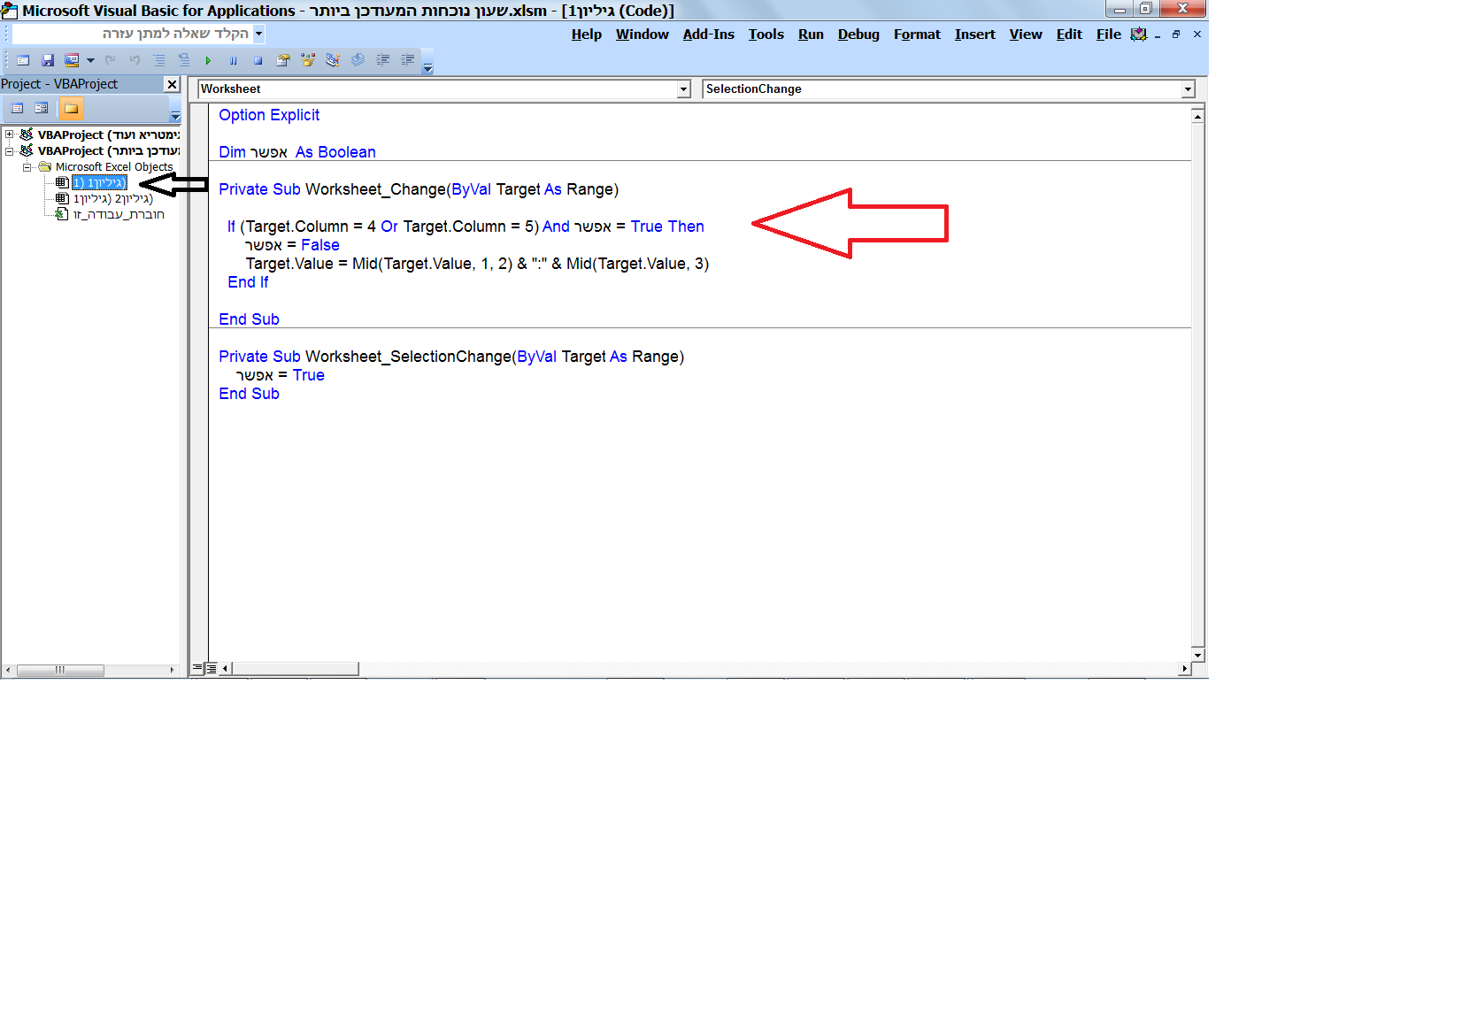Click the code pane scroll right arrow
Screen dimensions: 1462x1014
(1185, 669)
